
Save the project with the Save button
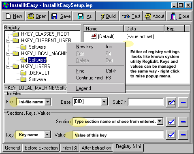(60, 16)
